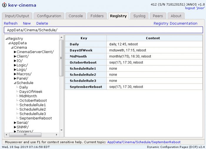Expand the CinemaServerClient/ tree node arrow
The height and width of the screenshot is (149, 206).
(15, 52)
